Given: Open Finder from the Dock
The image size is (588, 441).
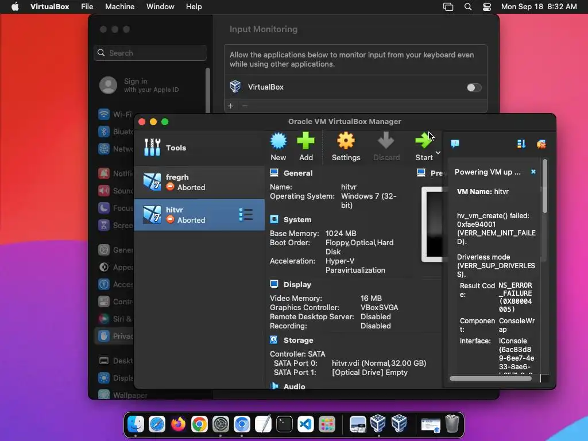Looking at the screenshot, I should coord(136,424).
